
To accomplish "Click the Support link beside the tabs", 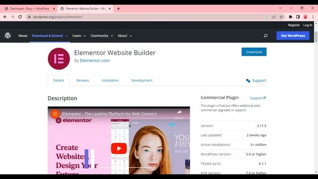I will click(x=259, y=81).
